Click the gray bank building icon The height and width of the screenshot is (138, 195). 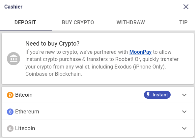[x=14, y=59]
